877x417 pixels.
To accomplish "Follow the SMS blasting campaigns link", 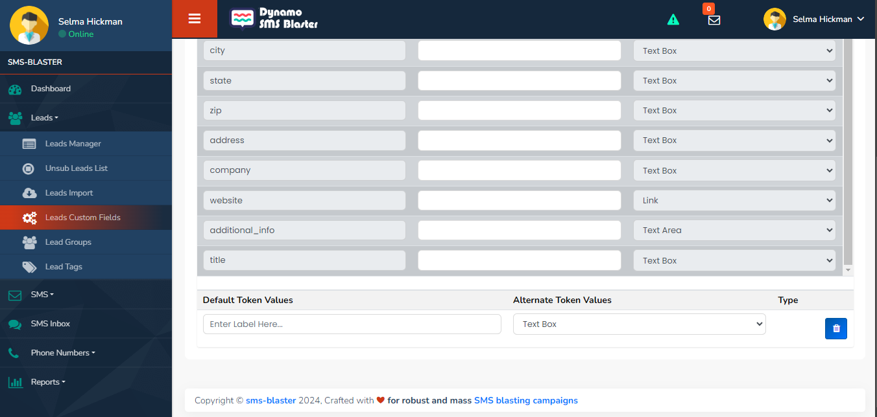I will click(526, 400).
